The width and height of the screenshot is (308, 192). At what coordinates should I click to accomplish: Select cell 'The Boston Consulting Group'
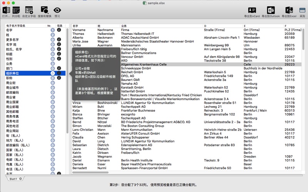[142, 126]
